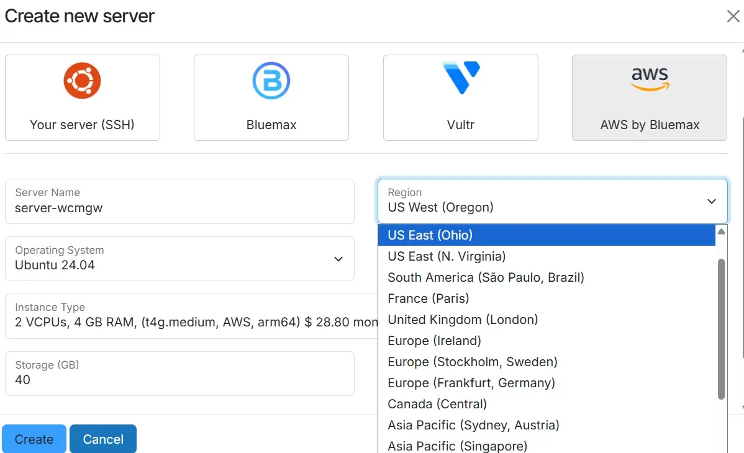744x453 pixels.
Task: Click the Region list scrollbar thumb
Action: pos(721,329)
